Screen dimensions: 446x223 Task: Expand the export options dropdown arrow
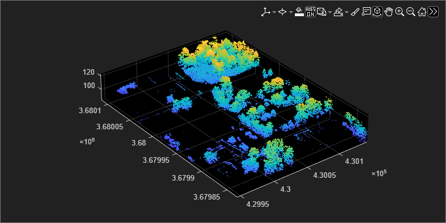click(347, 12)
